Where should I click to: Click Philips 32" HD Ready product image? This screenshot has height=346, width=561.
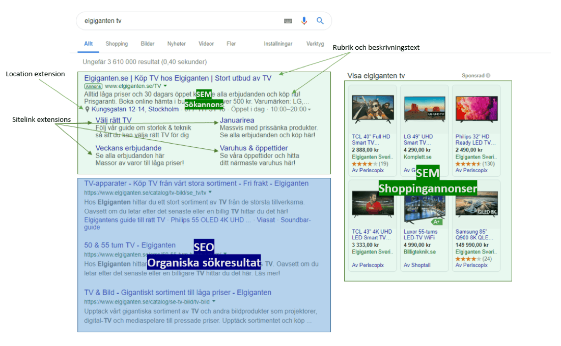point(476,109)
